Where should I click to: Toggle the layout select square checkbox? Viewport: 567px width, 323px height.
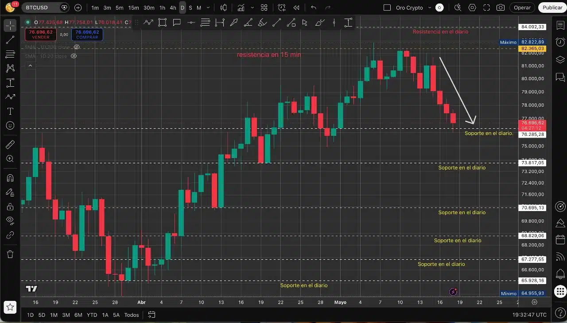(387, 8)
